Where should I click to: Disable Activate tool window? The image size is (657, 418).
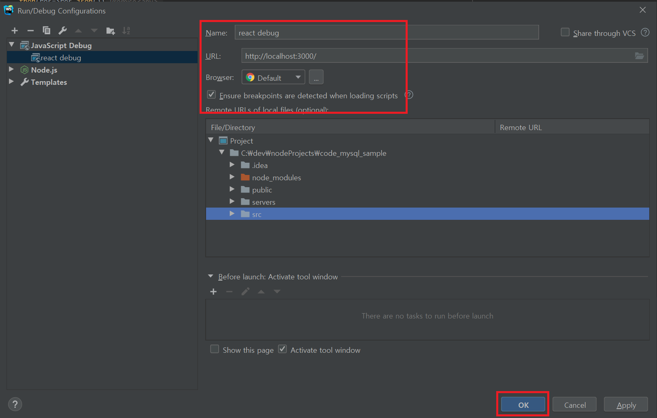[x=282, y=349]
